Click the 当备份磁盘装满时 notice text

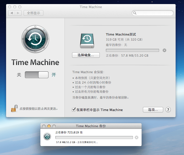pyautogui.click(x=101, y=97)
